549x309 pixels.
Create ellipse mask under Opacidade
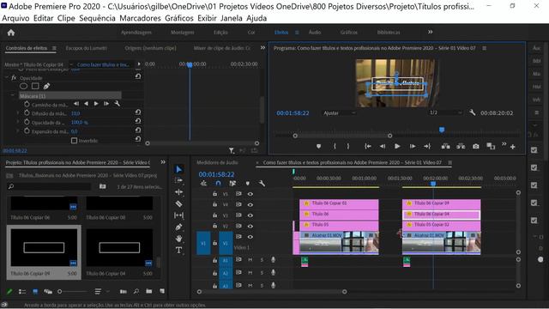point(23,86)
